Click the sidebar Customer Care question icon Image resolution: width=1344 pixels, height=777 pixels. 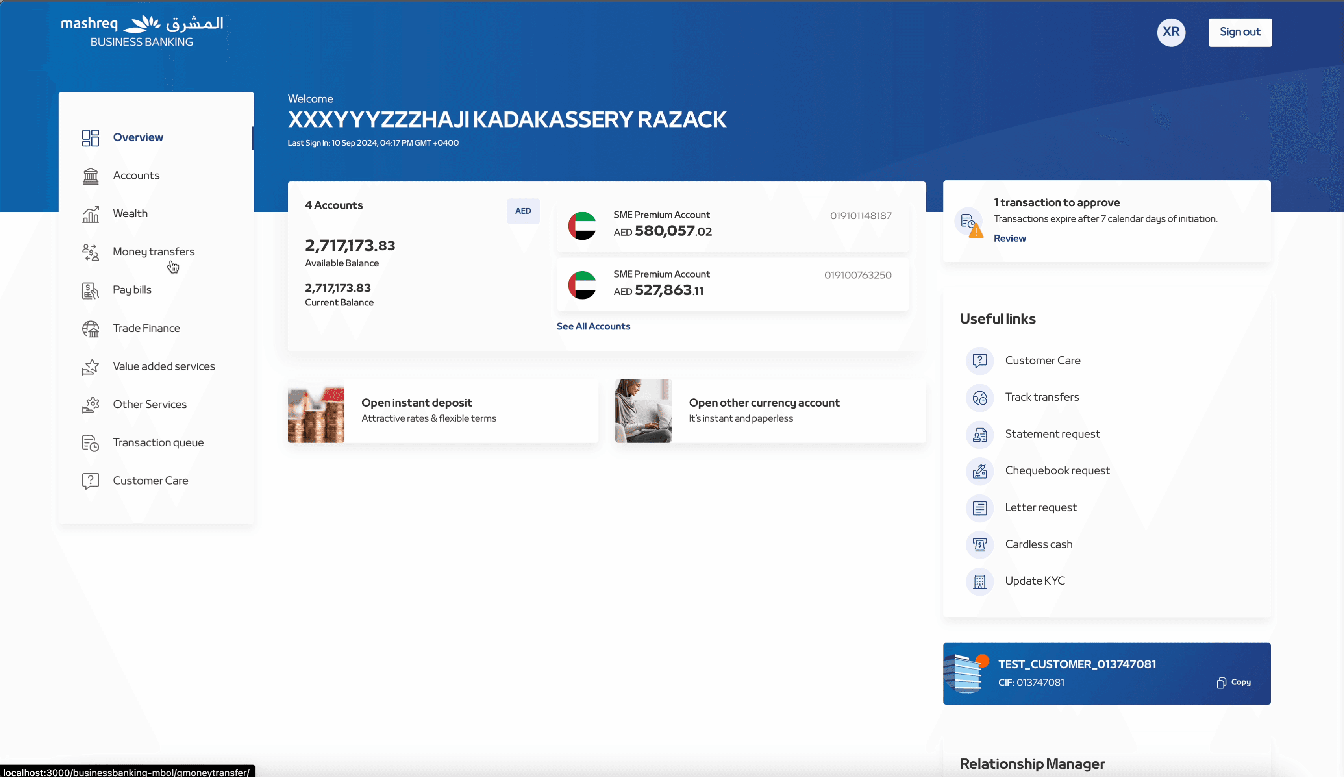[x=91, y=481]
